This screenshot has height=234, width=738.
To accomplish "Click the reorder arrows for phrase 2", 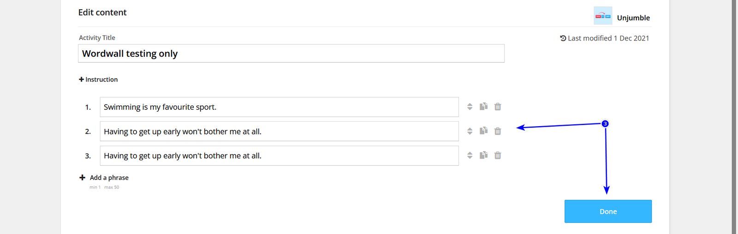I will click(470, 131).
